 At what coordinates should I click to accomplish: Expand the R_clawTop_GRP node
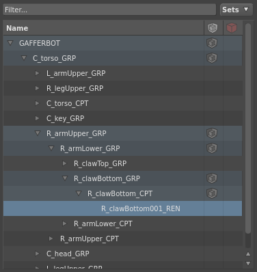coord(65,163)
